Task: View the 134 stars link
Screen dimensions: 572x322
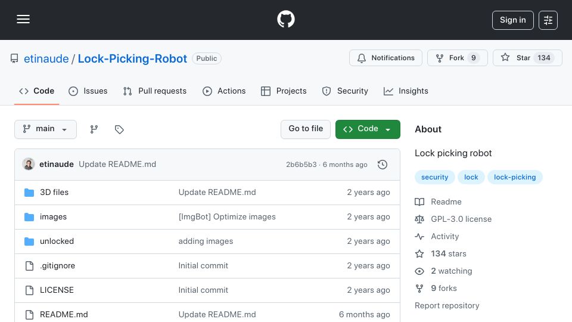Action: pyautogui.click(x=440, y=254)
